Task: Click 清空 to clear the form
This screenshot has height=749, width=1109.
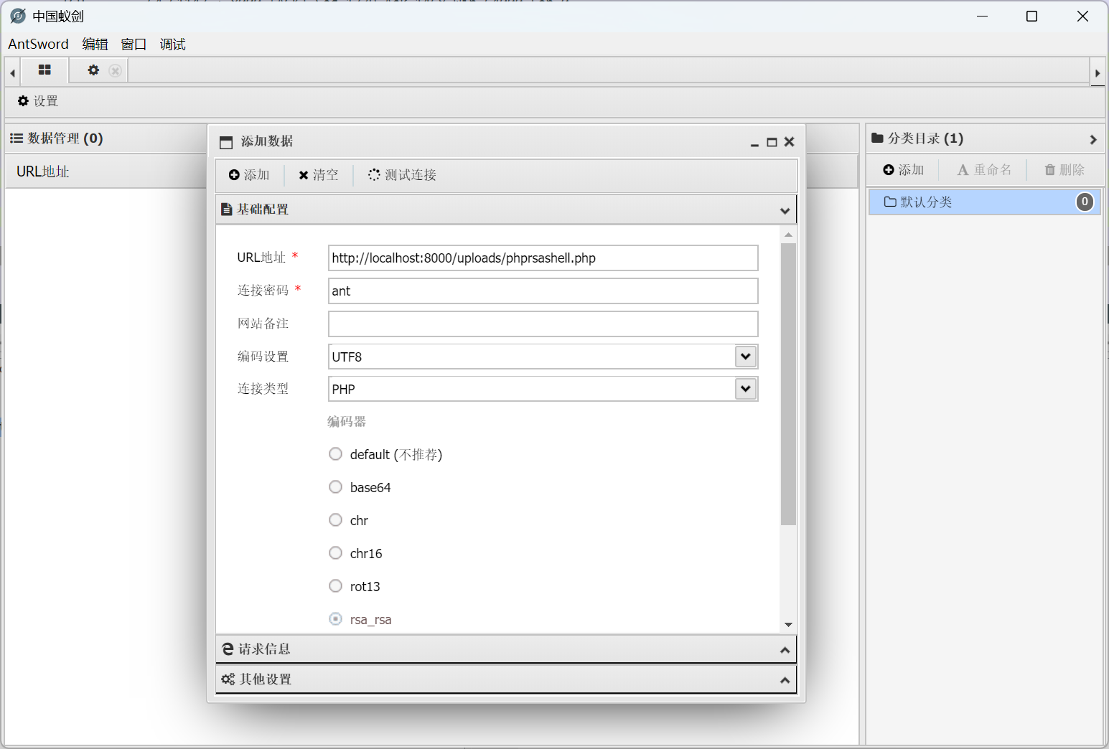Action: [x=318, y=175]
